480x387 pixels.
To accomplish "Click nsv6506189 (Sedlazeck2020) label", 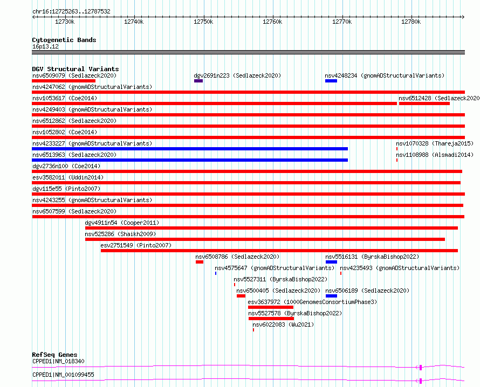I will (367, 291).
